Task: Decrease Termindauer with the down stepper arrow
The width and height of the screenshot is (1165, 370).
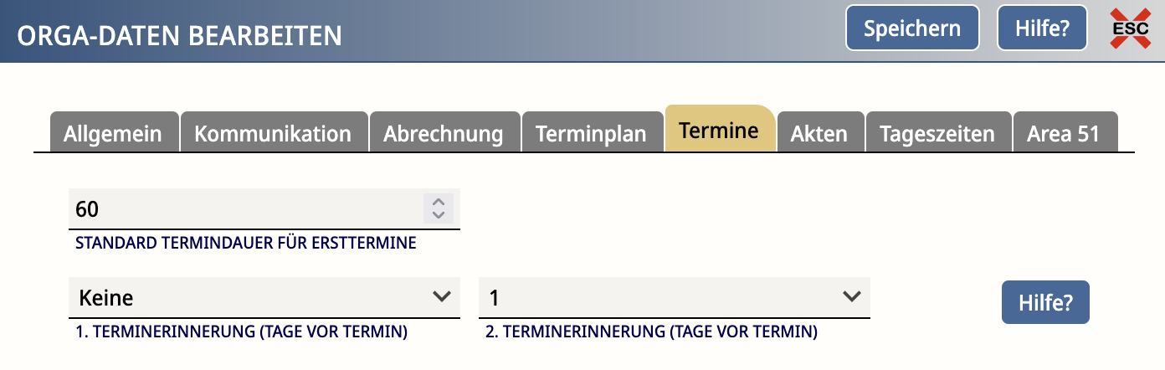Action: tap(438, 214)
